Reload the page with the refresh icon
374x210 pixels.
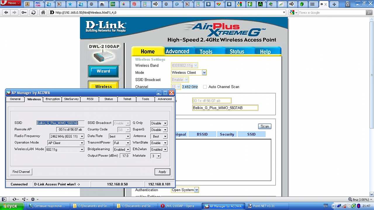[x=33, y=13]
